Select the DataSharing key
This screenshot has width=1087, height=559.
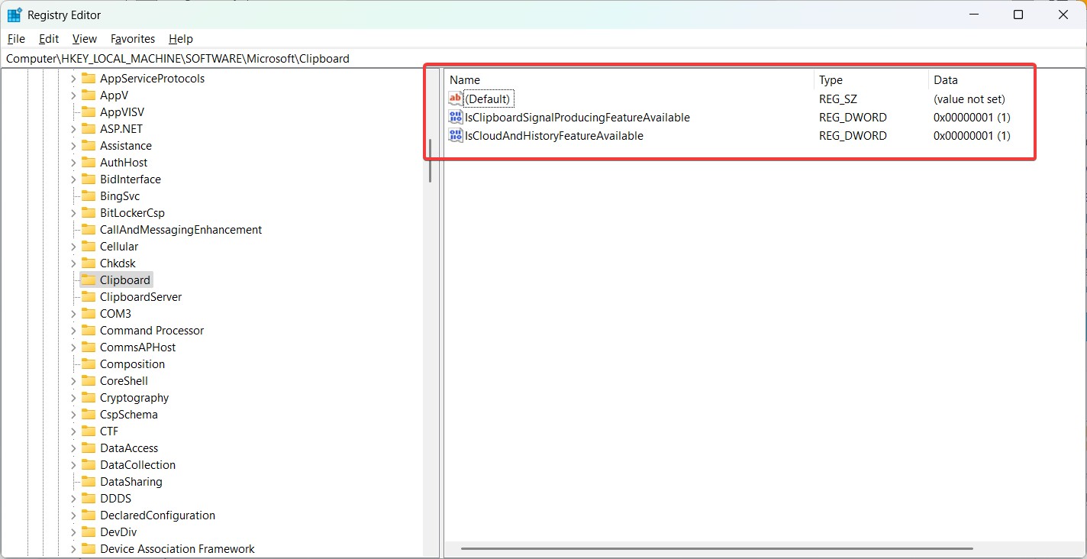131,481
